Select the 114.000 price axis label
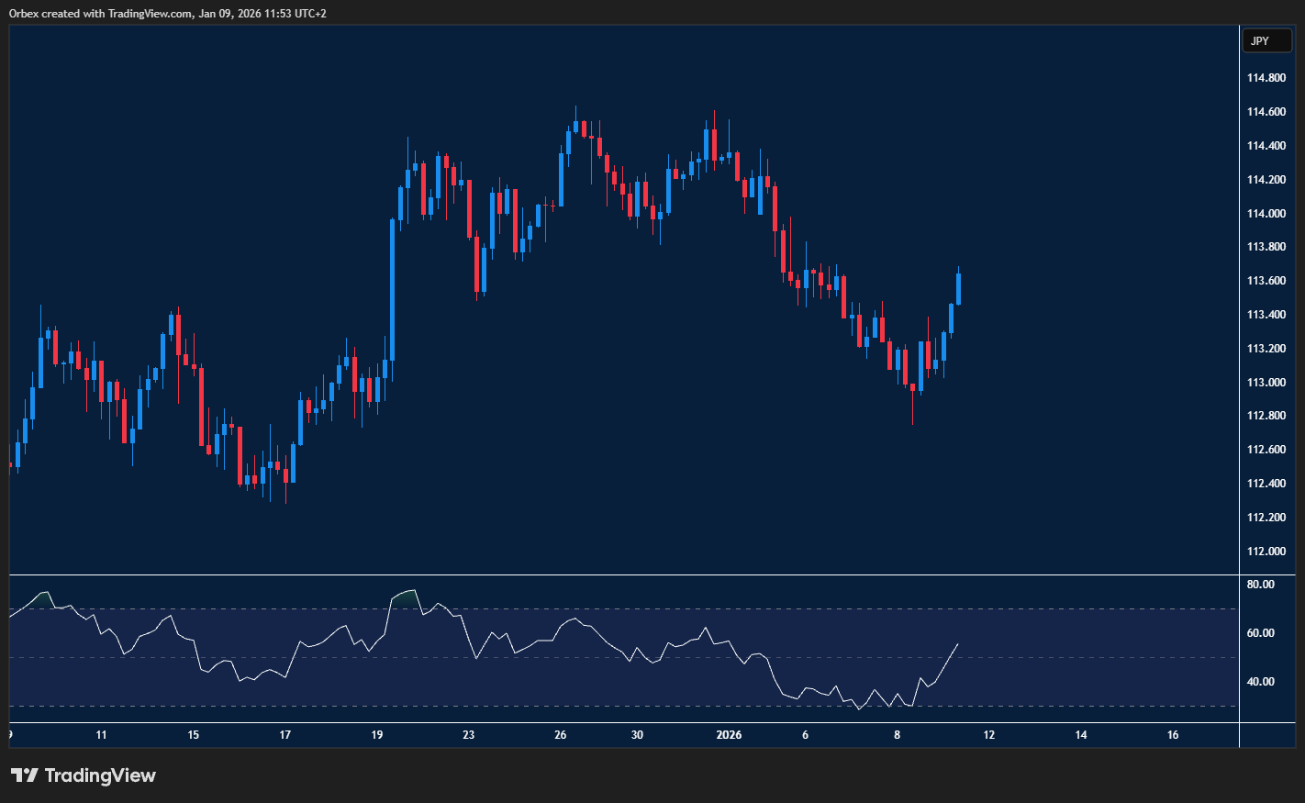 click(1266, 214)
